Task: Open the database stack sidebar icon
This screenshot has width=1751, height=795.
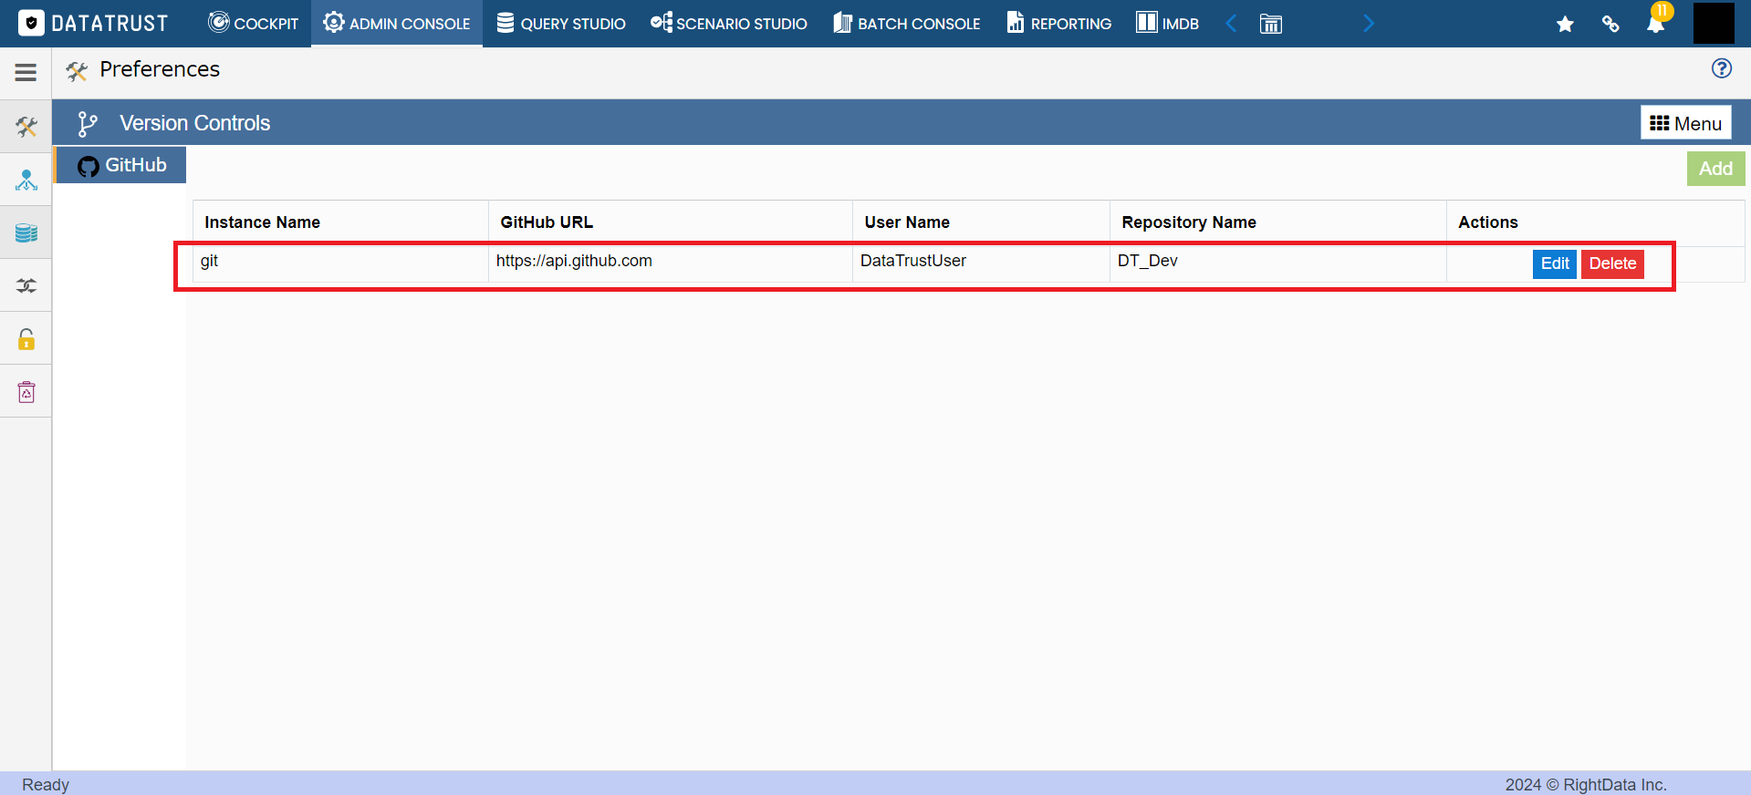Action: pos(26,232)
